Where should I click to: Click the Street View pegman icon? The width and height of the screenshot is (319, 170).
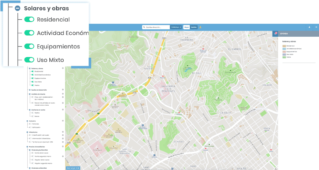(200, 27)
